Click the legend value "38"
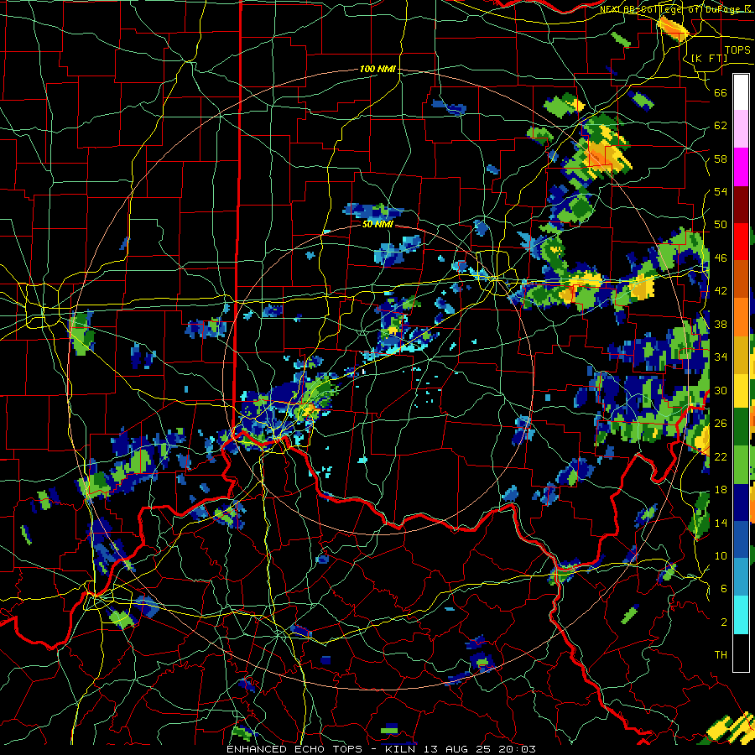Image resolution: width=755 pixels, height=755 pixels. pyautogui.click(x=721, y=324)
